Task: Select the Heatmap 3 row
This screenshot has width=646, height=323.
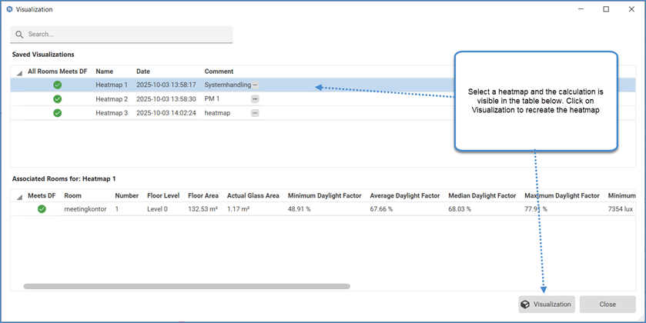Action: click(154, 113)
